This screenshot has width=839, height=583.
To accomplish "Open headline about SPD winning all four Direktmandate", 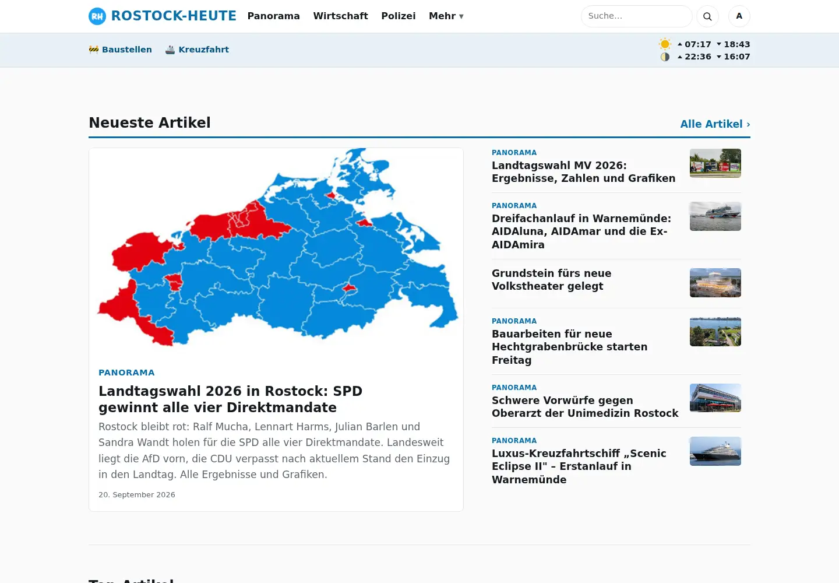I will tap(230, 399).
